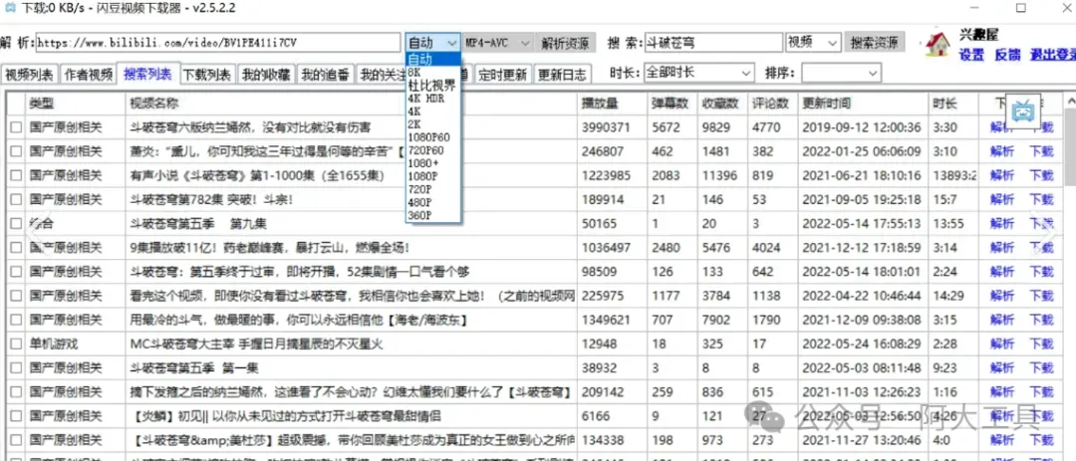The width and height of the screenshot is (1076, 461).
Task: Choose 360P from quality list
Action: [x=433, y=215]
